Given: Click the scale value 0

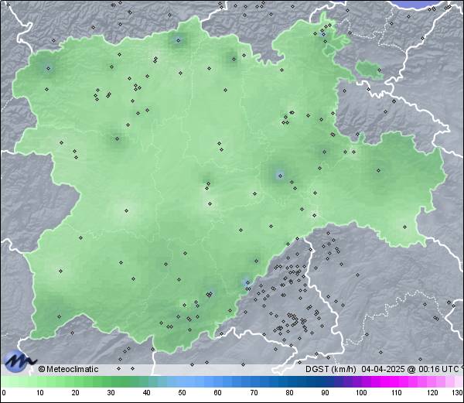Looking at the screenshot, I should (x=4, y=393).
